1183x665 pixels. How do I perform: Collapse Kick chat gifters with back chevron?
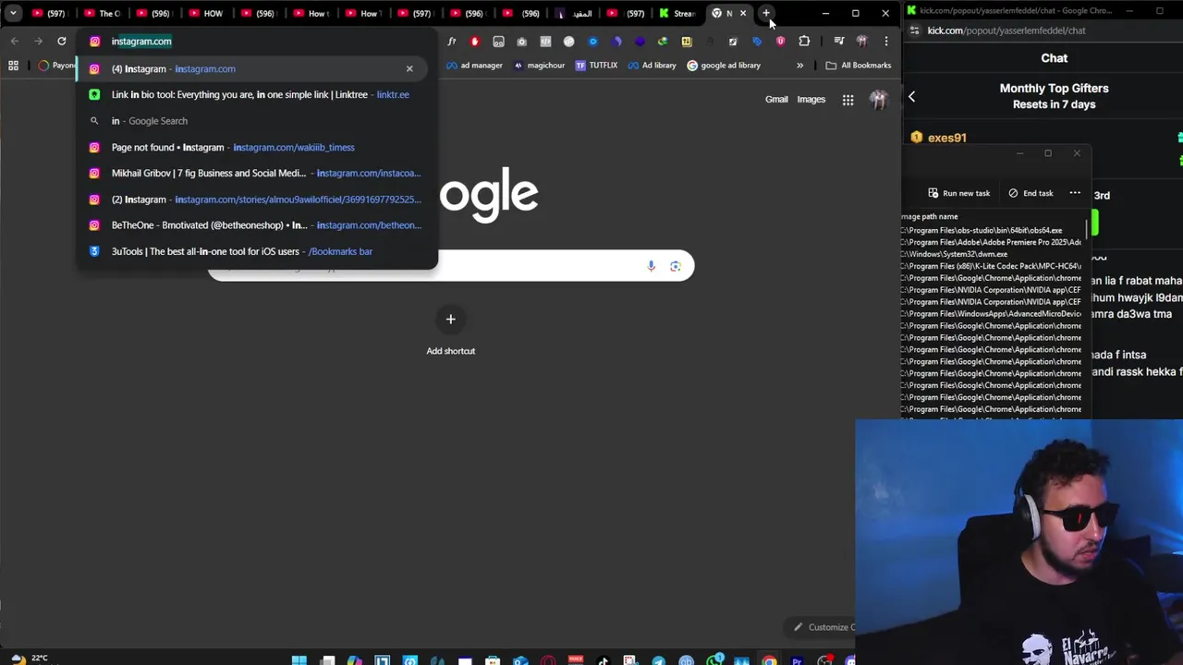(911, 97)
